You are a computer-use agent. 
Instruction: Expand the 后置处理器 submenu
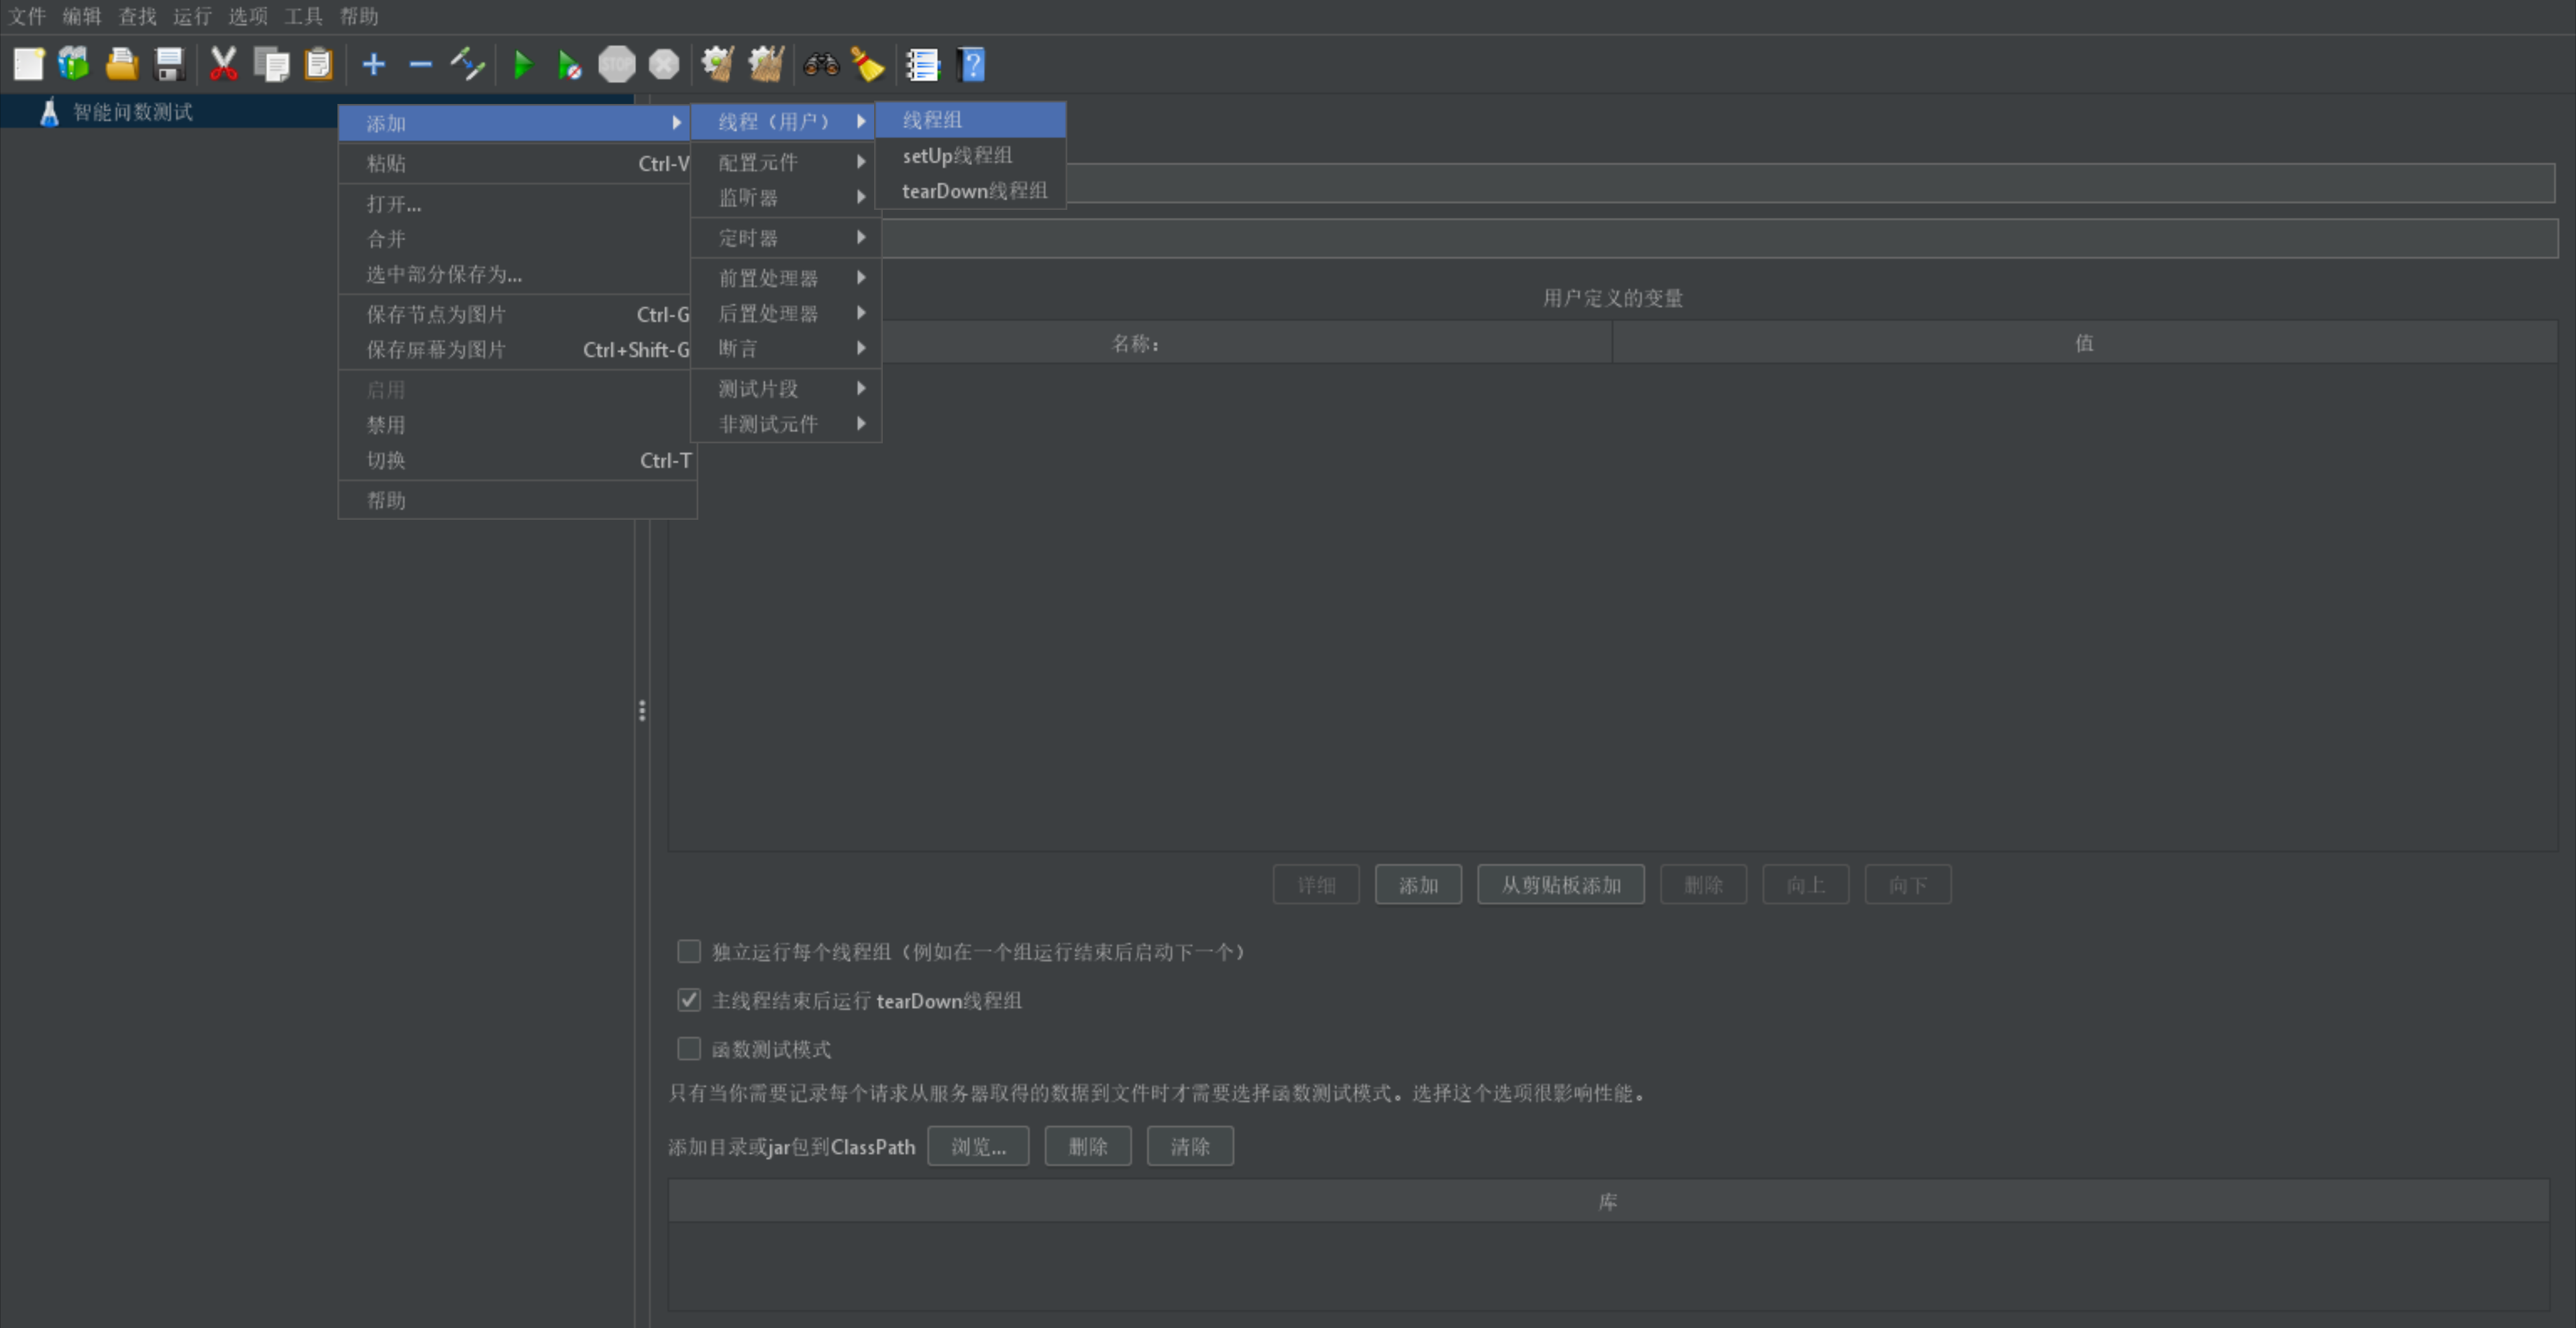pyautogui.click(x=786, y=313)
